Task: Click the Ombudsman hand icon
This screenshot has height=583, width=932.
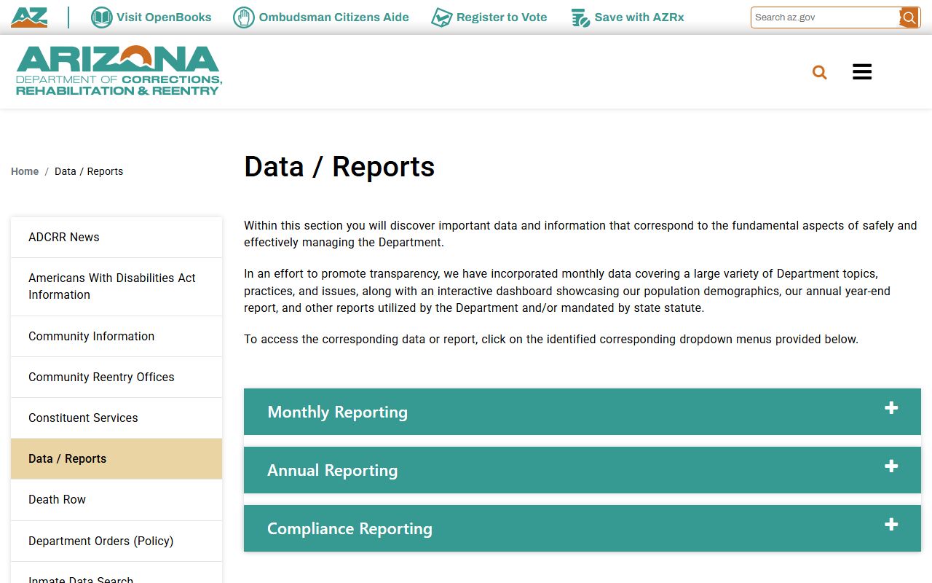Action: [243, 17]
